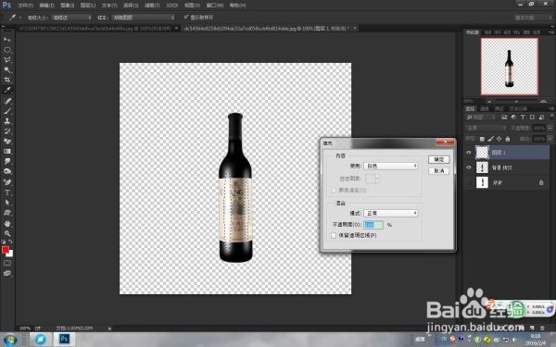Select the Blur tool
Viewport: 556px width, 347px height.
pyautogui.click(x=7, y=161)
